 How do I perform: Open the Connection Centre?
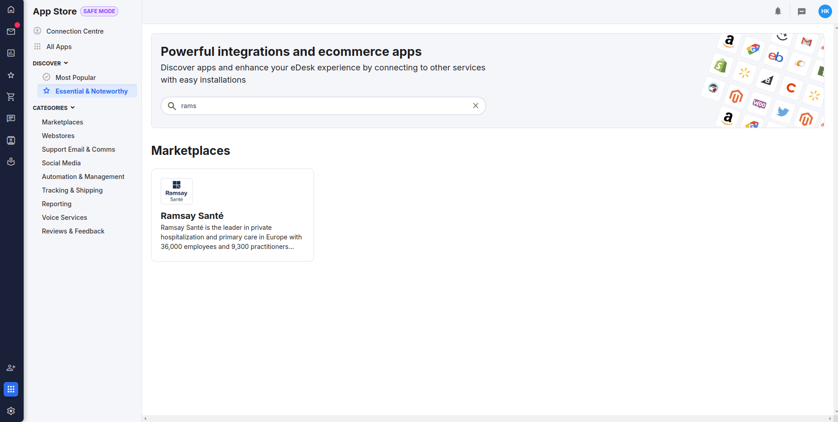coord(75,31)
